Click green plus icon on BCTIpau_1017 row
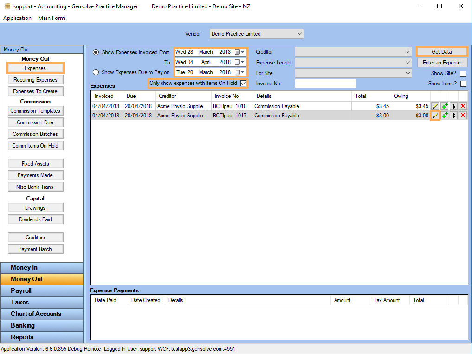Screen dimensions: 472x354 click(x=444, y=116)
